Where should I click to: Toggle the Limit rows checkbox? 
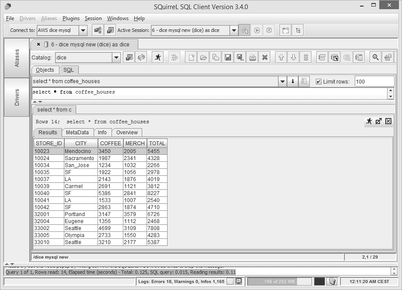point(318,81)
